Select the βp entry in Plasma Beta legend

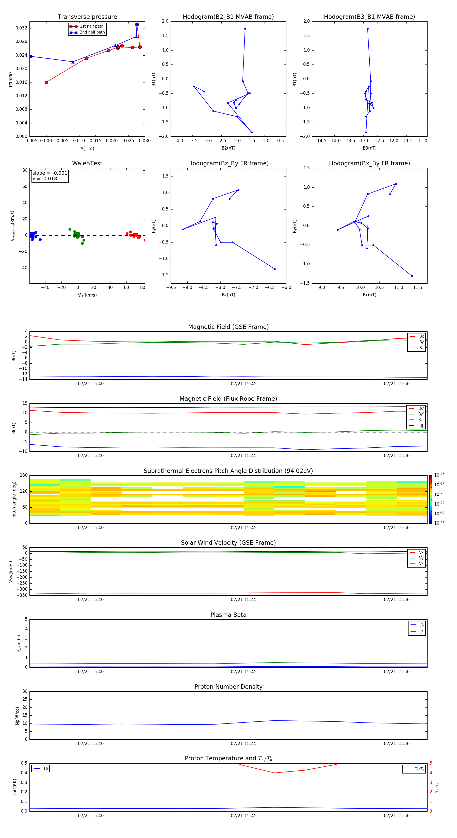tap(417, 625)
